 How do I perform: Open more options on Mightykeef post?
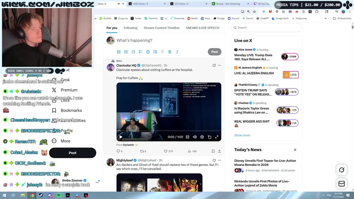(219, 160)
